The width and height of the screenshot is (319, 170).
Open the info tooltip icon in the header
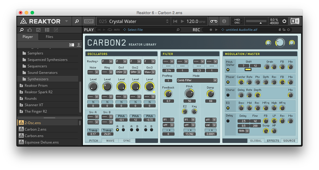[224, 21]
